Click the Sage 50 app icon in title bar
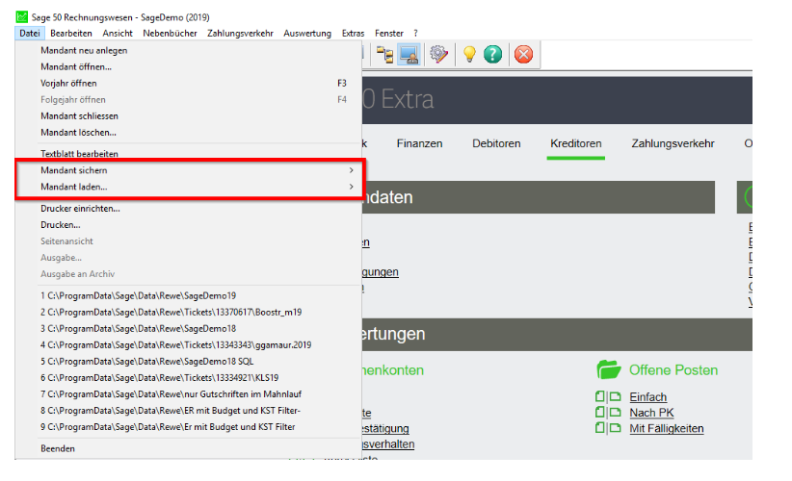Screen dimensions: 792x481 pyautogui.click(x=22, y=17)
